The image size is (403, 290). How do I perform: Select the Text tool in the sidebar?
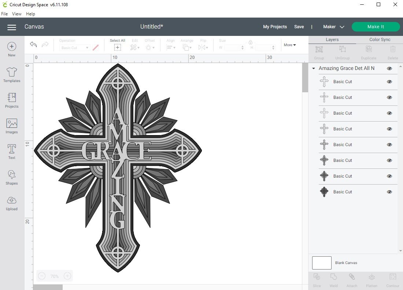coord(11,151)
